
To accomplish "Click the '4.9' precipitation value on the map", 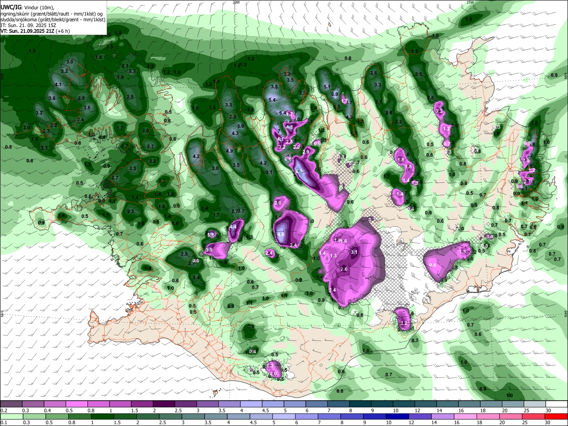I will [x=229, y=151].
